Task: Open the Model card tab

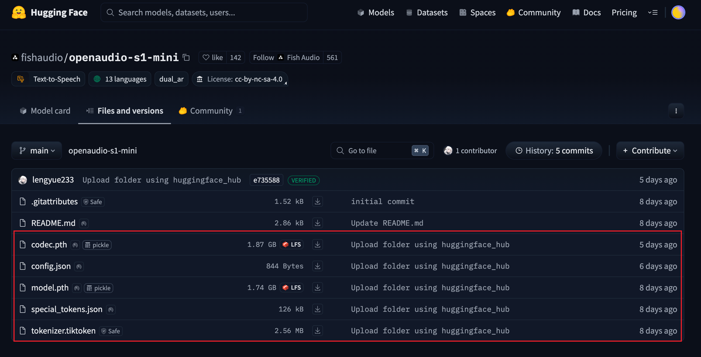Action: 45,111
